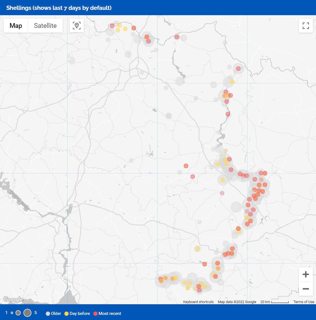The image size is (316, 320).
Task: Zoom in with the plus button
Action: pyautogui.click(x=306, y=274)
